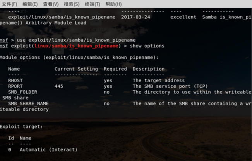The height and width of the screenshot is (161, 252).
Task: Open the 帮助(H) menu
Action: coord(113,4)
